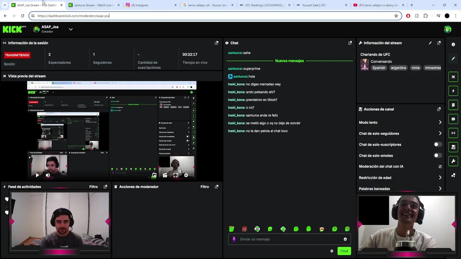Open chat settings gear next to Chat button
The width and height of the screenshot is (461, 259).
point(332,251)
